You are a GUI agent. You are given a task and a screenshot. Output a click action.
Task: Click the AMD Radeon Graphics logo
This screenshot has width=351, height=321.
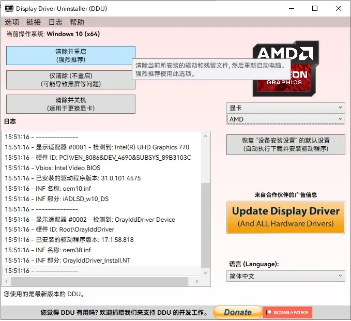click(285, 68)
